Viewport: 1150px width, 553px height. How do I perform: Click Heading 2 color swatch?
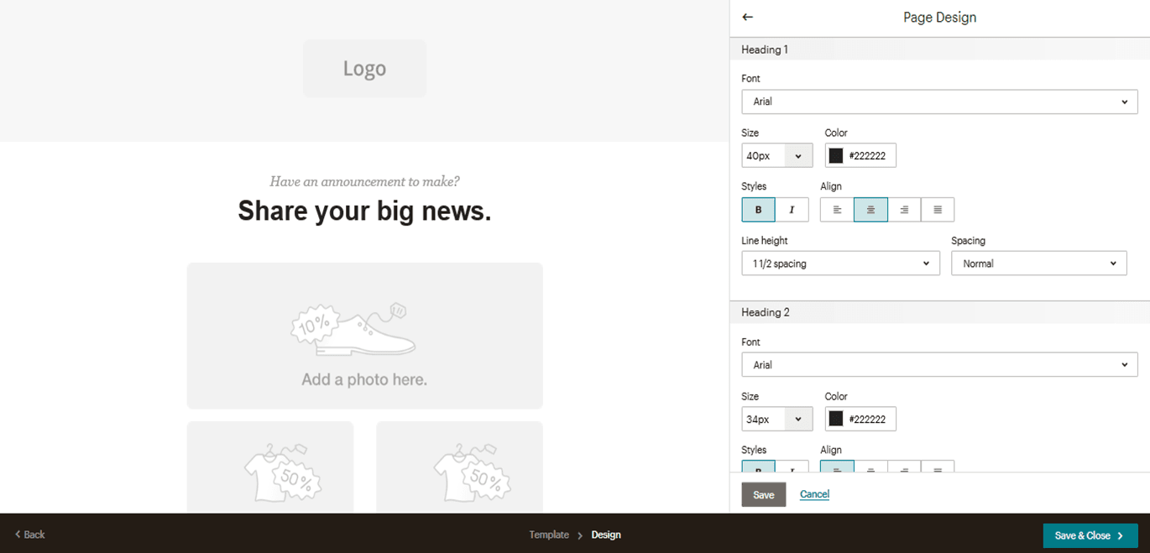click(x=836, y=419)
